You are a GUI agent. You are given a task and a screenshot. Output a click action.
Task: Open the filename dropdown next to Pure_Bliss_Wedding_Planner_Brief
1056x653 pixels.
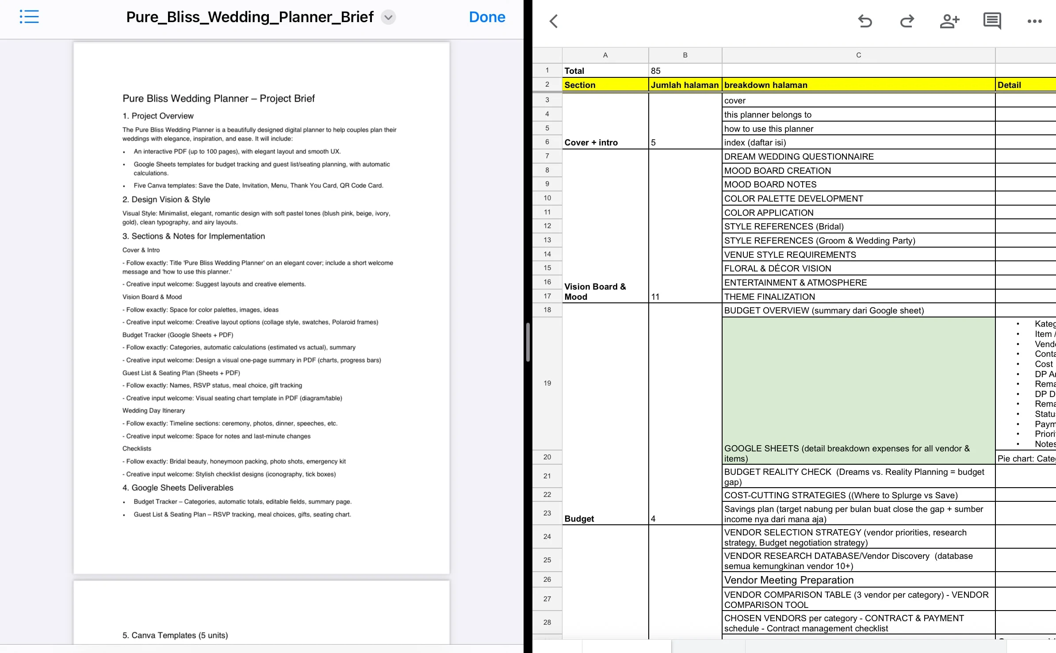pyautogui.click(x=388, y=17)
